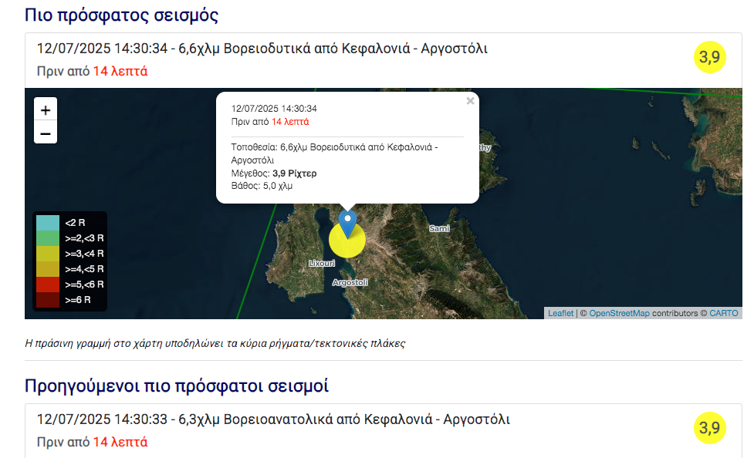
Task: Zoom out the map with minus button
Action: (46, 133)
